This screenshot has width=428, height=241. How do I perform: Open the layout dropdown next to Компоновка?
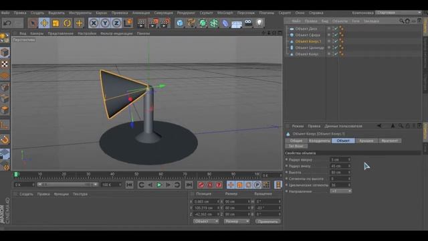click(399, 13)
